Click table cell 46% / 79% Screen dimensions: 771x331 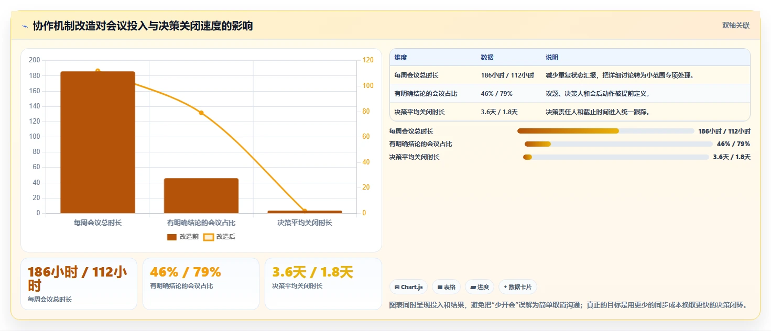(x=496, y=94)
